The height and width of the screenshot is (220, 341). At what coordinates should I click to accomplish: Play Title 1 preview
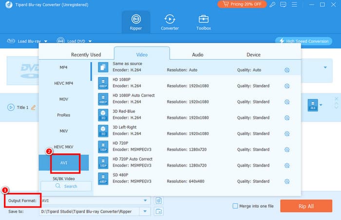[x=11, y=107]
